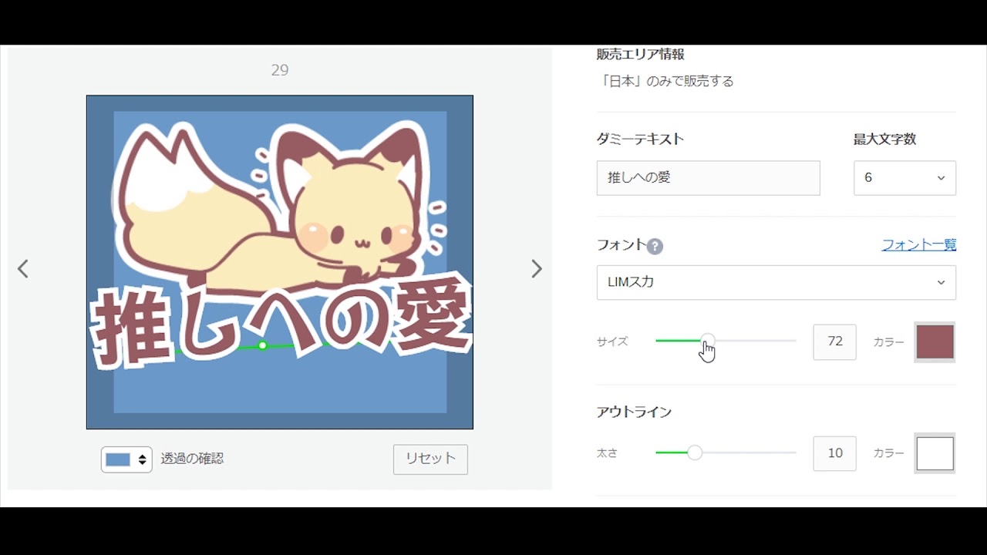Open the transparency background color selector
This screenshot has height=555, width=987.
126,459
